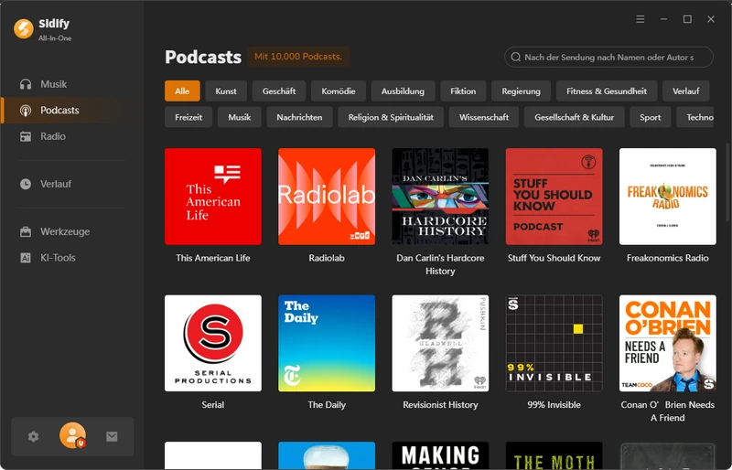The height and width of the screenshot is (470, 732).
Task: Choose the Verlauf category chip
Action: (685, 91)
